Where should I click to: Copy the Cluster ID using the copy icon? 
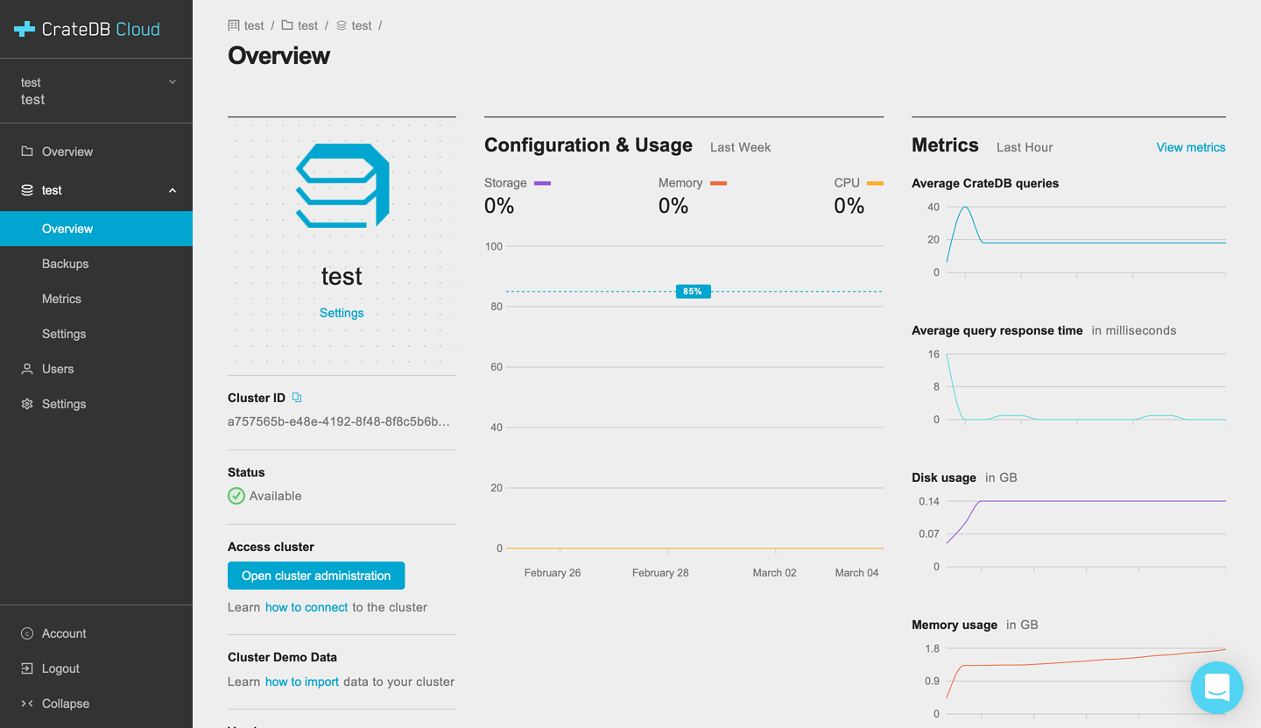click(x=296, y=398)
